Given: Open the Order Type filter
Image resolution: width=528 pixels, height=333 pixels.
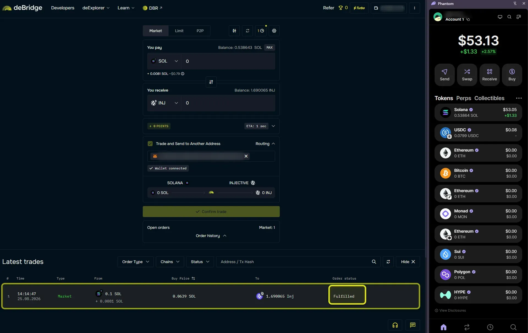Looking at the screenshot, I should tap(136, 262).
